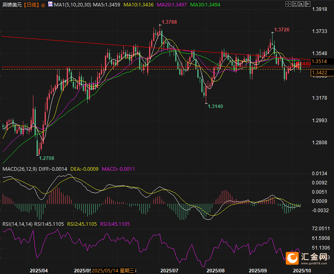Select the yellow MA10 legend label
Screen dimensions: 334x274
pyautogui.click(x=137, y=5)
